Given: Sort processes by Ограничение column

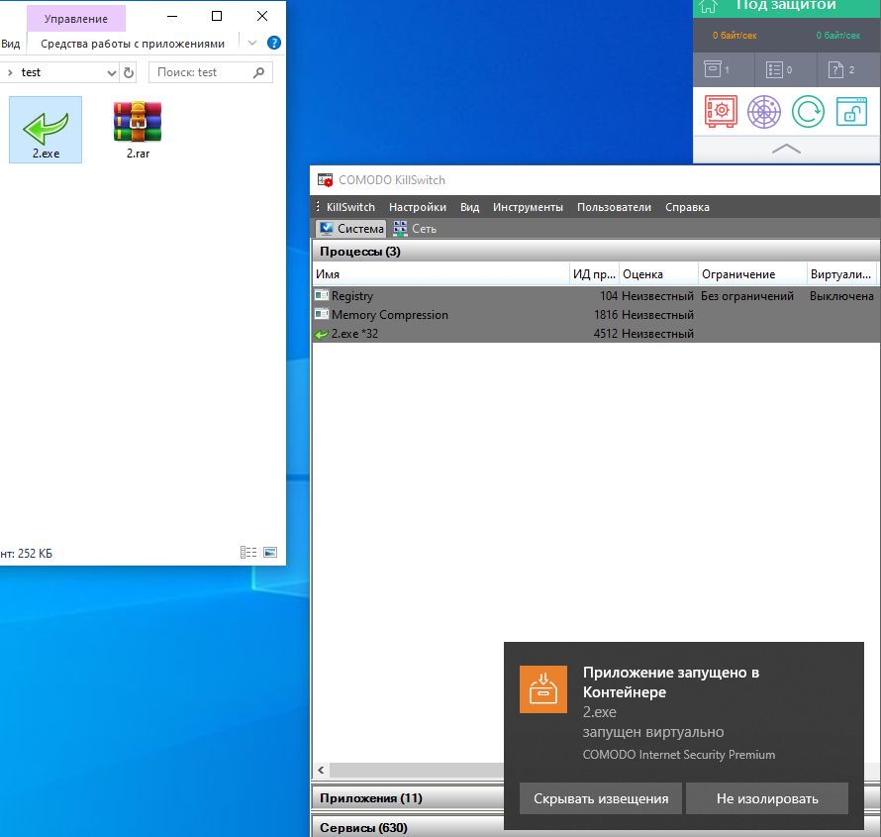Looking at the screenshot, I should tap(752, 274).
